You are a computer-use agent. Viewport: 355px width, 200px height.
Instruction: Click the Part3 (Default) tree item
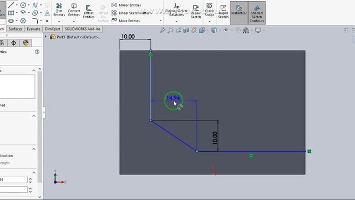[x=75, y=37]
